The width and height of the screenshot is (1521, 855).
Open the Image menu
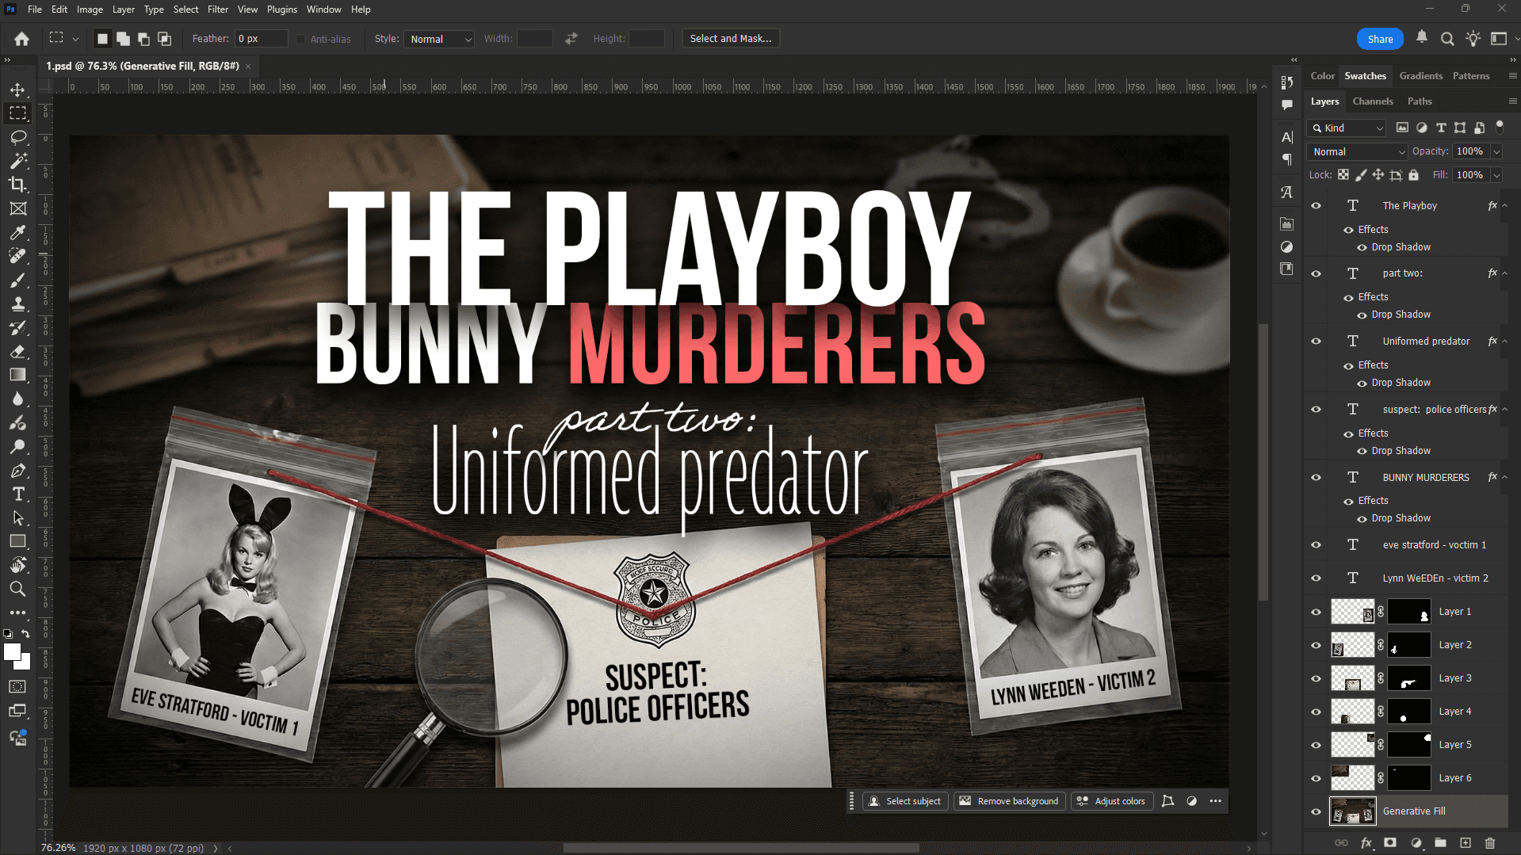tap(90, 10)
